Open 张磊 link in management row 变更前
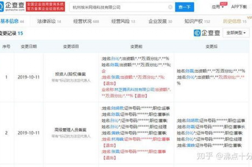The height and width of the screenshot is (167, 252). tap(115, 151)
